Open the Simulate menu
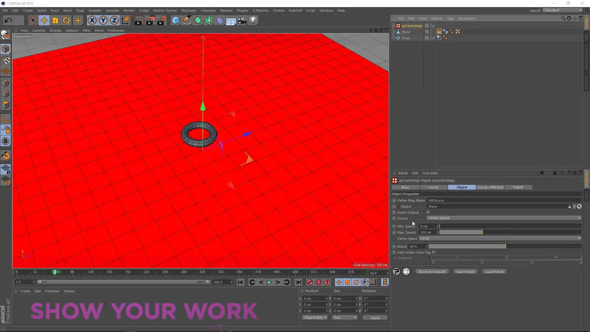The width and height of the screenshot is (590, 332). [112, 10]
